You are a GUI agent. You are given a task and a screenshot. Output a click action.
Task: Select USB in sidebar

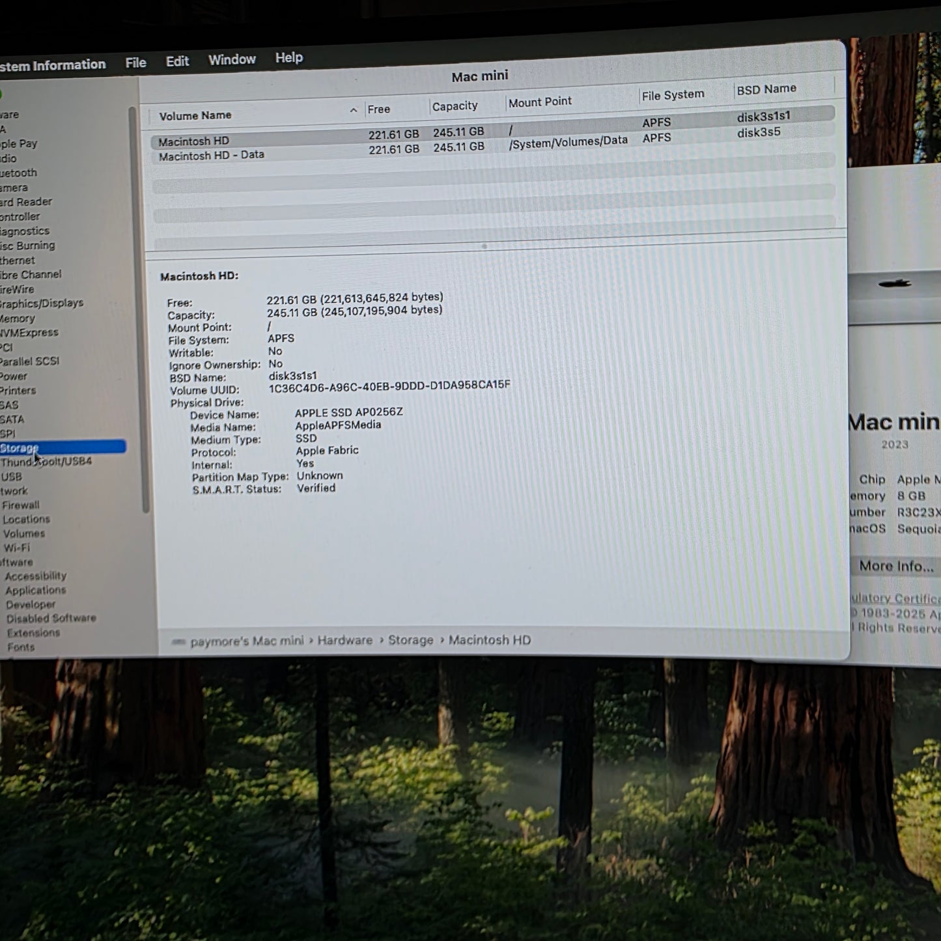(x=12, y=476)
